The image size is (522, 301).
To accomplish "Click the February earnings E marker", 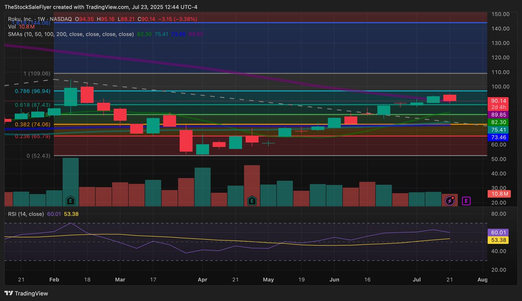I will pyautogui.click(x=70, y=200).
